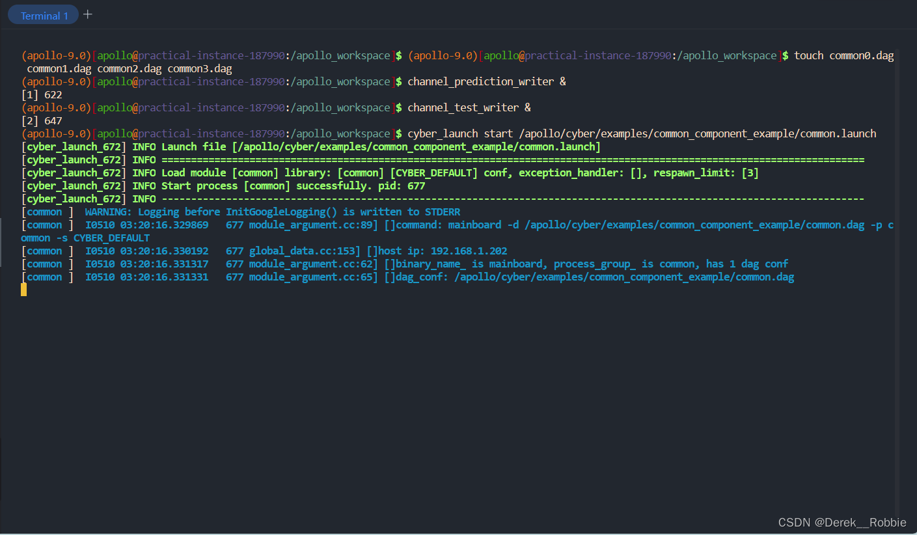917x535 pixels.
Task: Open a new terminal with the plus icon
Action: pyautogui.click(x=88, y=14)
